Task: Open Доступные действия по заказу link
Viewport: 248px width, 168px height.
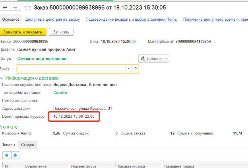Action: coord(52,20)
